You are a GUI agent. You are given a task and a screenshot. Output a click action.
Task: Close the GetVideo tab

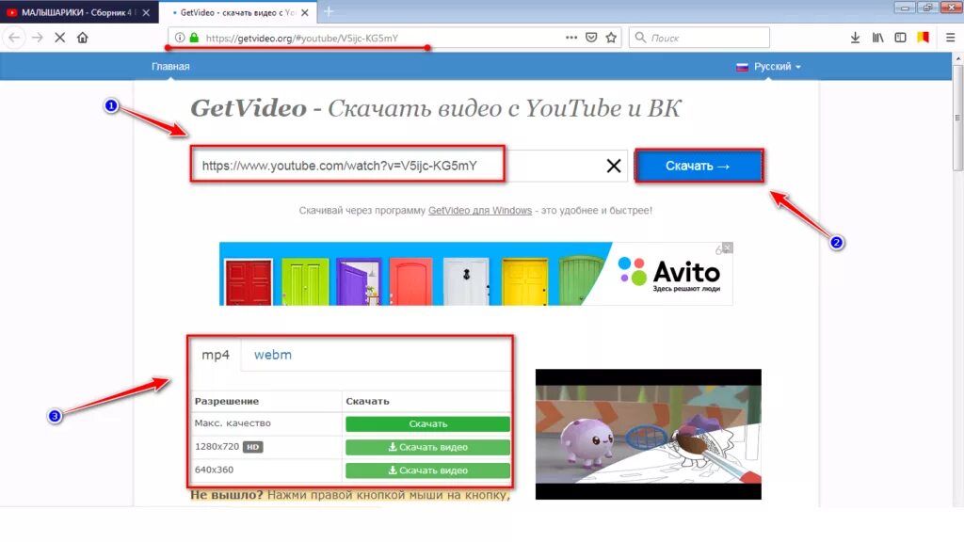(305, 12)
